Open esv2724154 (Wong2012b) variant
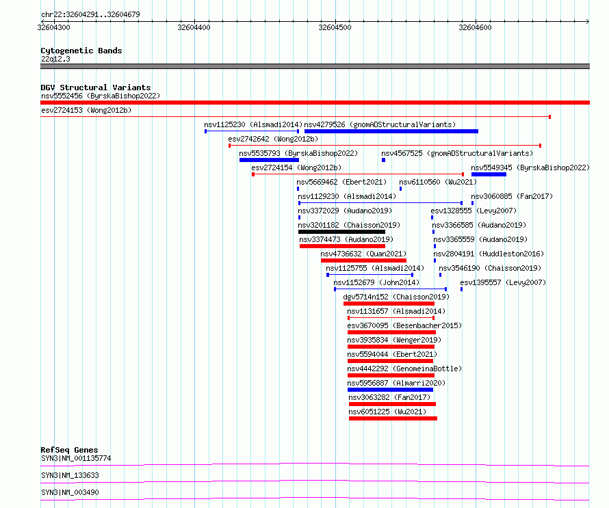The image size is (609, 508). [296, 168]
